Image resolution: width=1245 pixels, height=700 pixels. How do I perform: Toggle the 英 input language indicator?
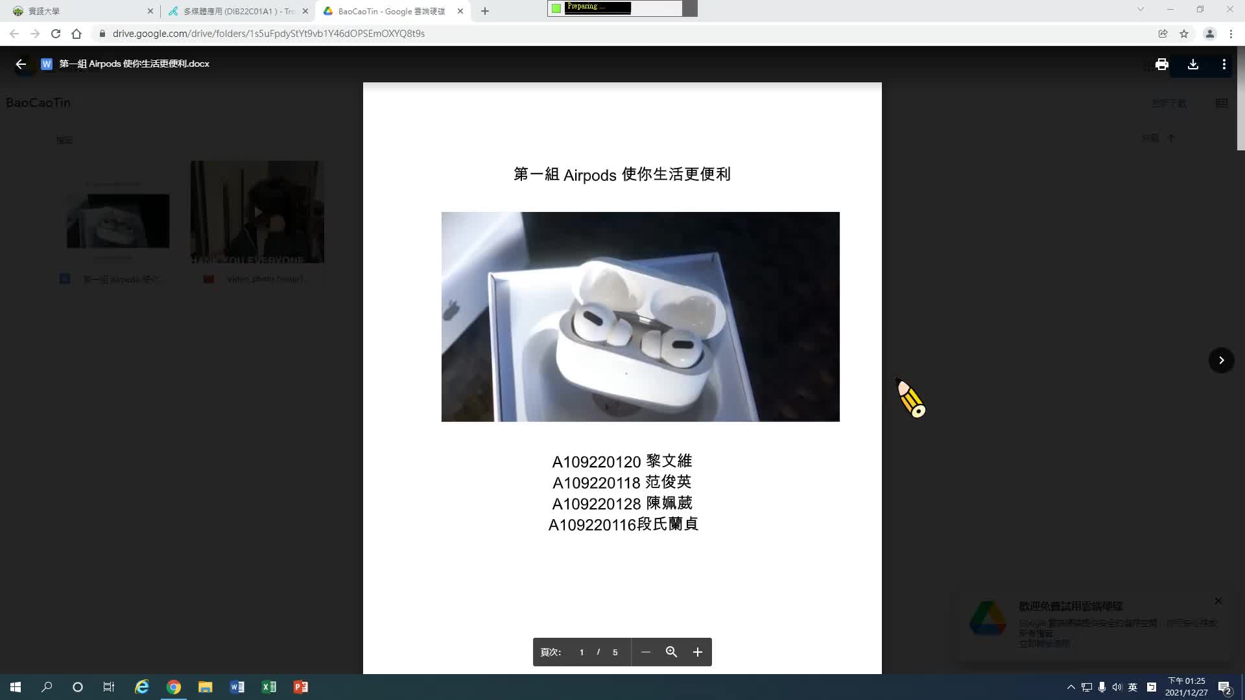tap(1133, 687)
